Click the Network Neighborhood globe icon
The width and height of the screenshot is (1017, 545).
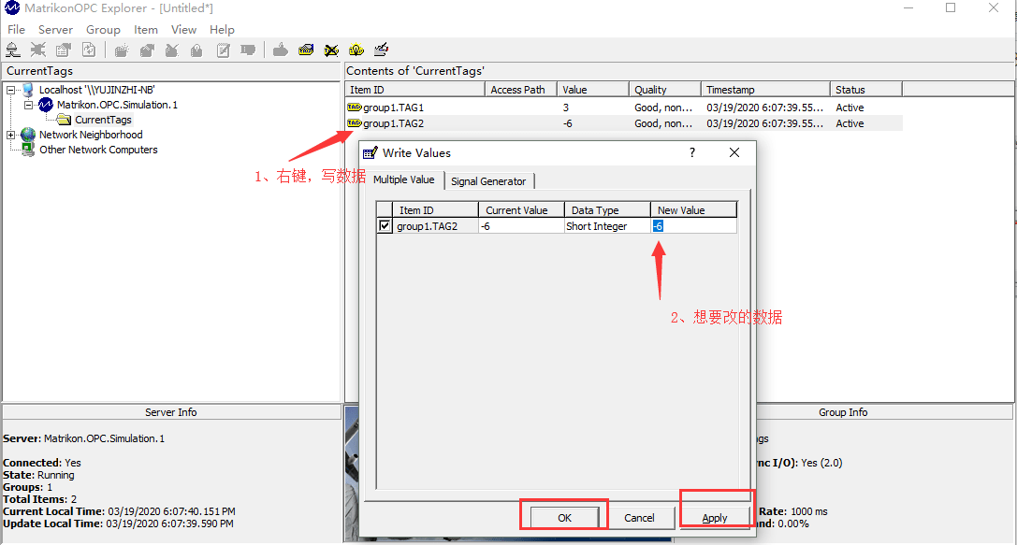click(x=28, y=135)
